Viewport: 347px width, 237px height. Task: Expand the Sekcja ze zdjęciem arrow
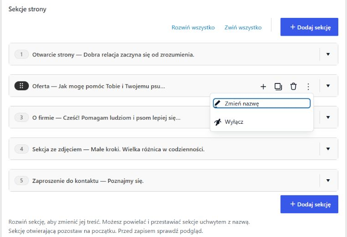[x=328, y=149]
